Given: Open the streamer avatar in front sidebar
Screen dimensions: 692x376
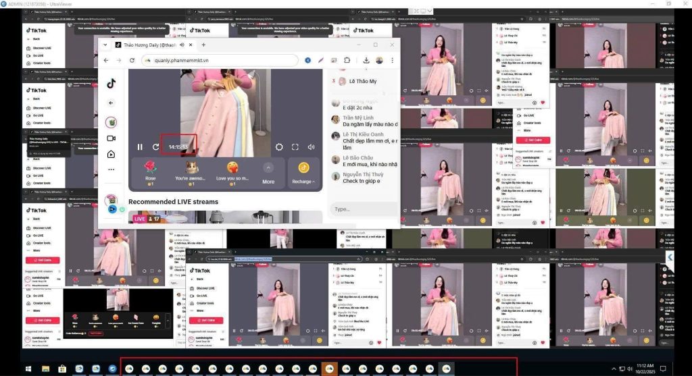Looking at the screenshot, I should (112, 122).
